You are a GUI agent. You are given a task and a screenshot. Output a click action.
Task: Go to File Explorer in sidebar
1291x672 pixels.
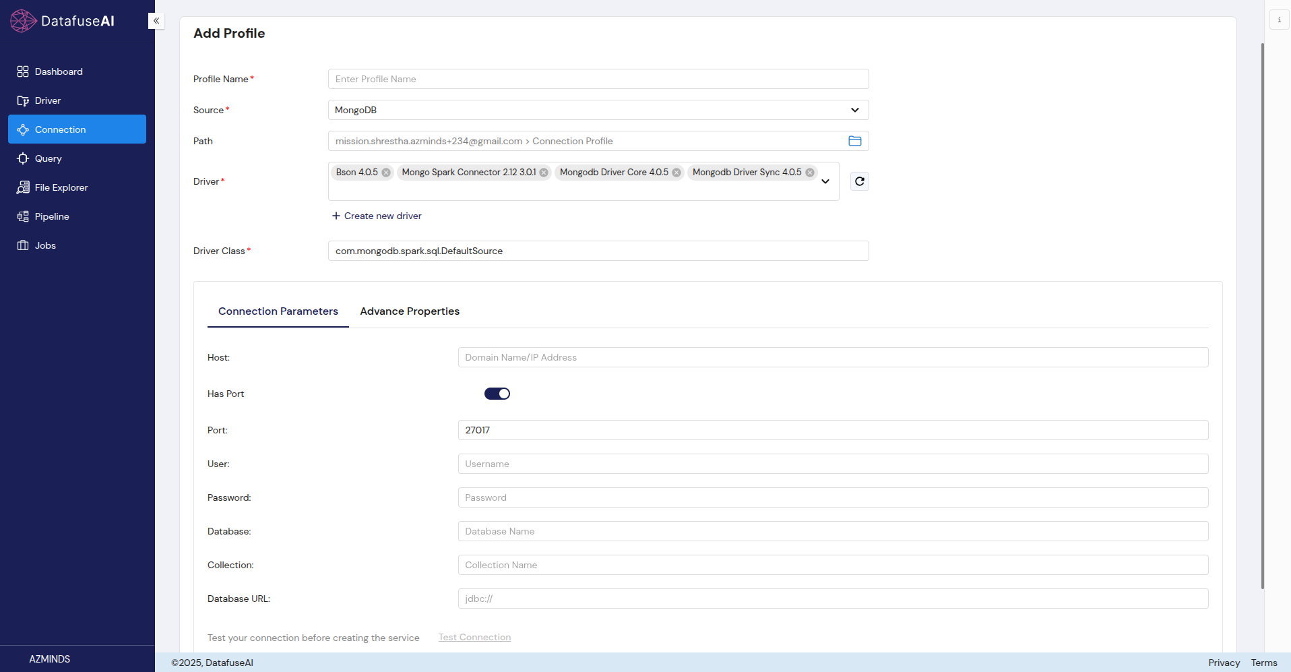[x=61, y=187]
